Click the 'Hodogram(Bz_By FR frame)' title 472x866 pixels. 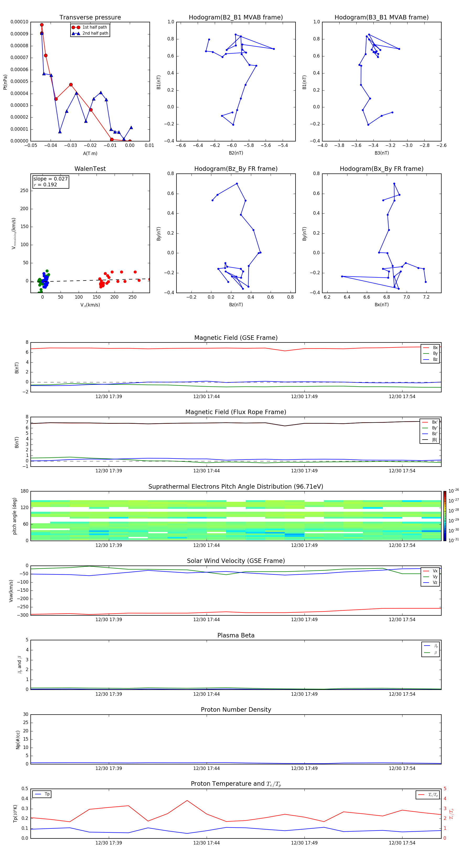[236, 169]
